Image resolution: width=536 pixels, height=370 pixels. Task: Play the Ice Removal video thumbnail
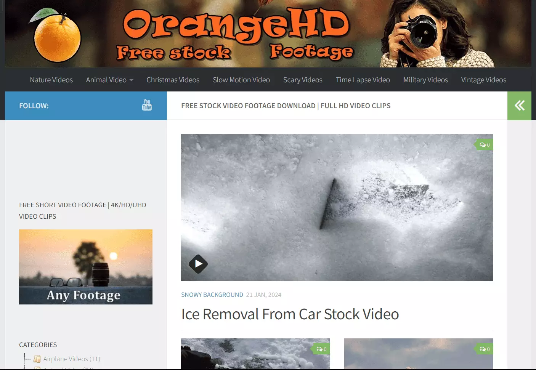click(198, 264)
